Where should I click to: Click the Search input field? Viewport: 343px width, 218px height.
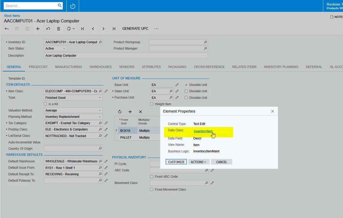tap(31, 6)
